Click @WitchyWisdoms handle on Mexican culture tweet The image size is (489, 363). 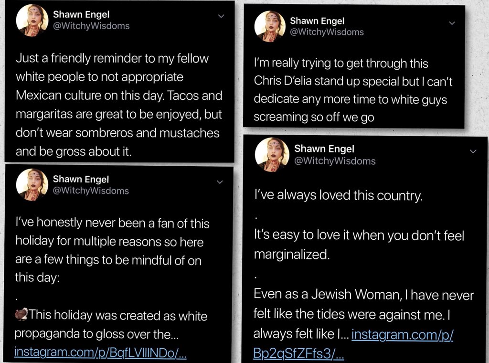click(x=91, y=27)
